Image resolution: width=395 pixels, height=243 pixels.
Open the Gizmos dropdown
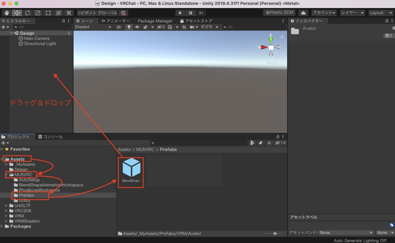click(209, 27)
